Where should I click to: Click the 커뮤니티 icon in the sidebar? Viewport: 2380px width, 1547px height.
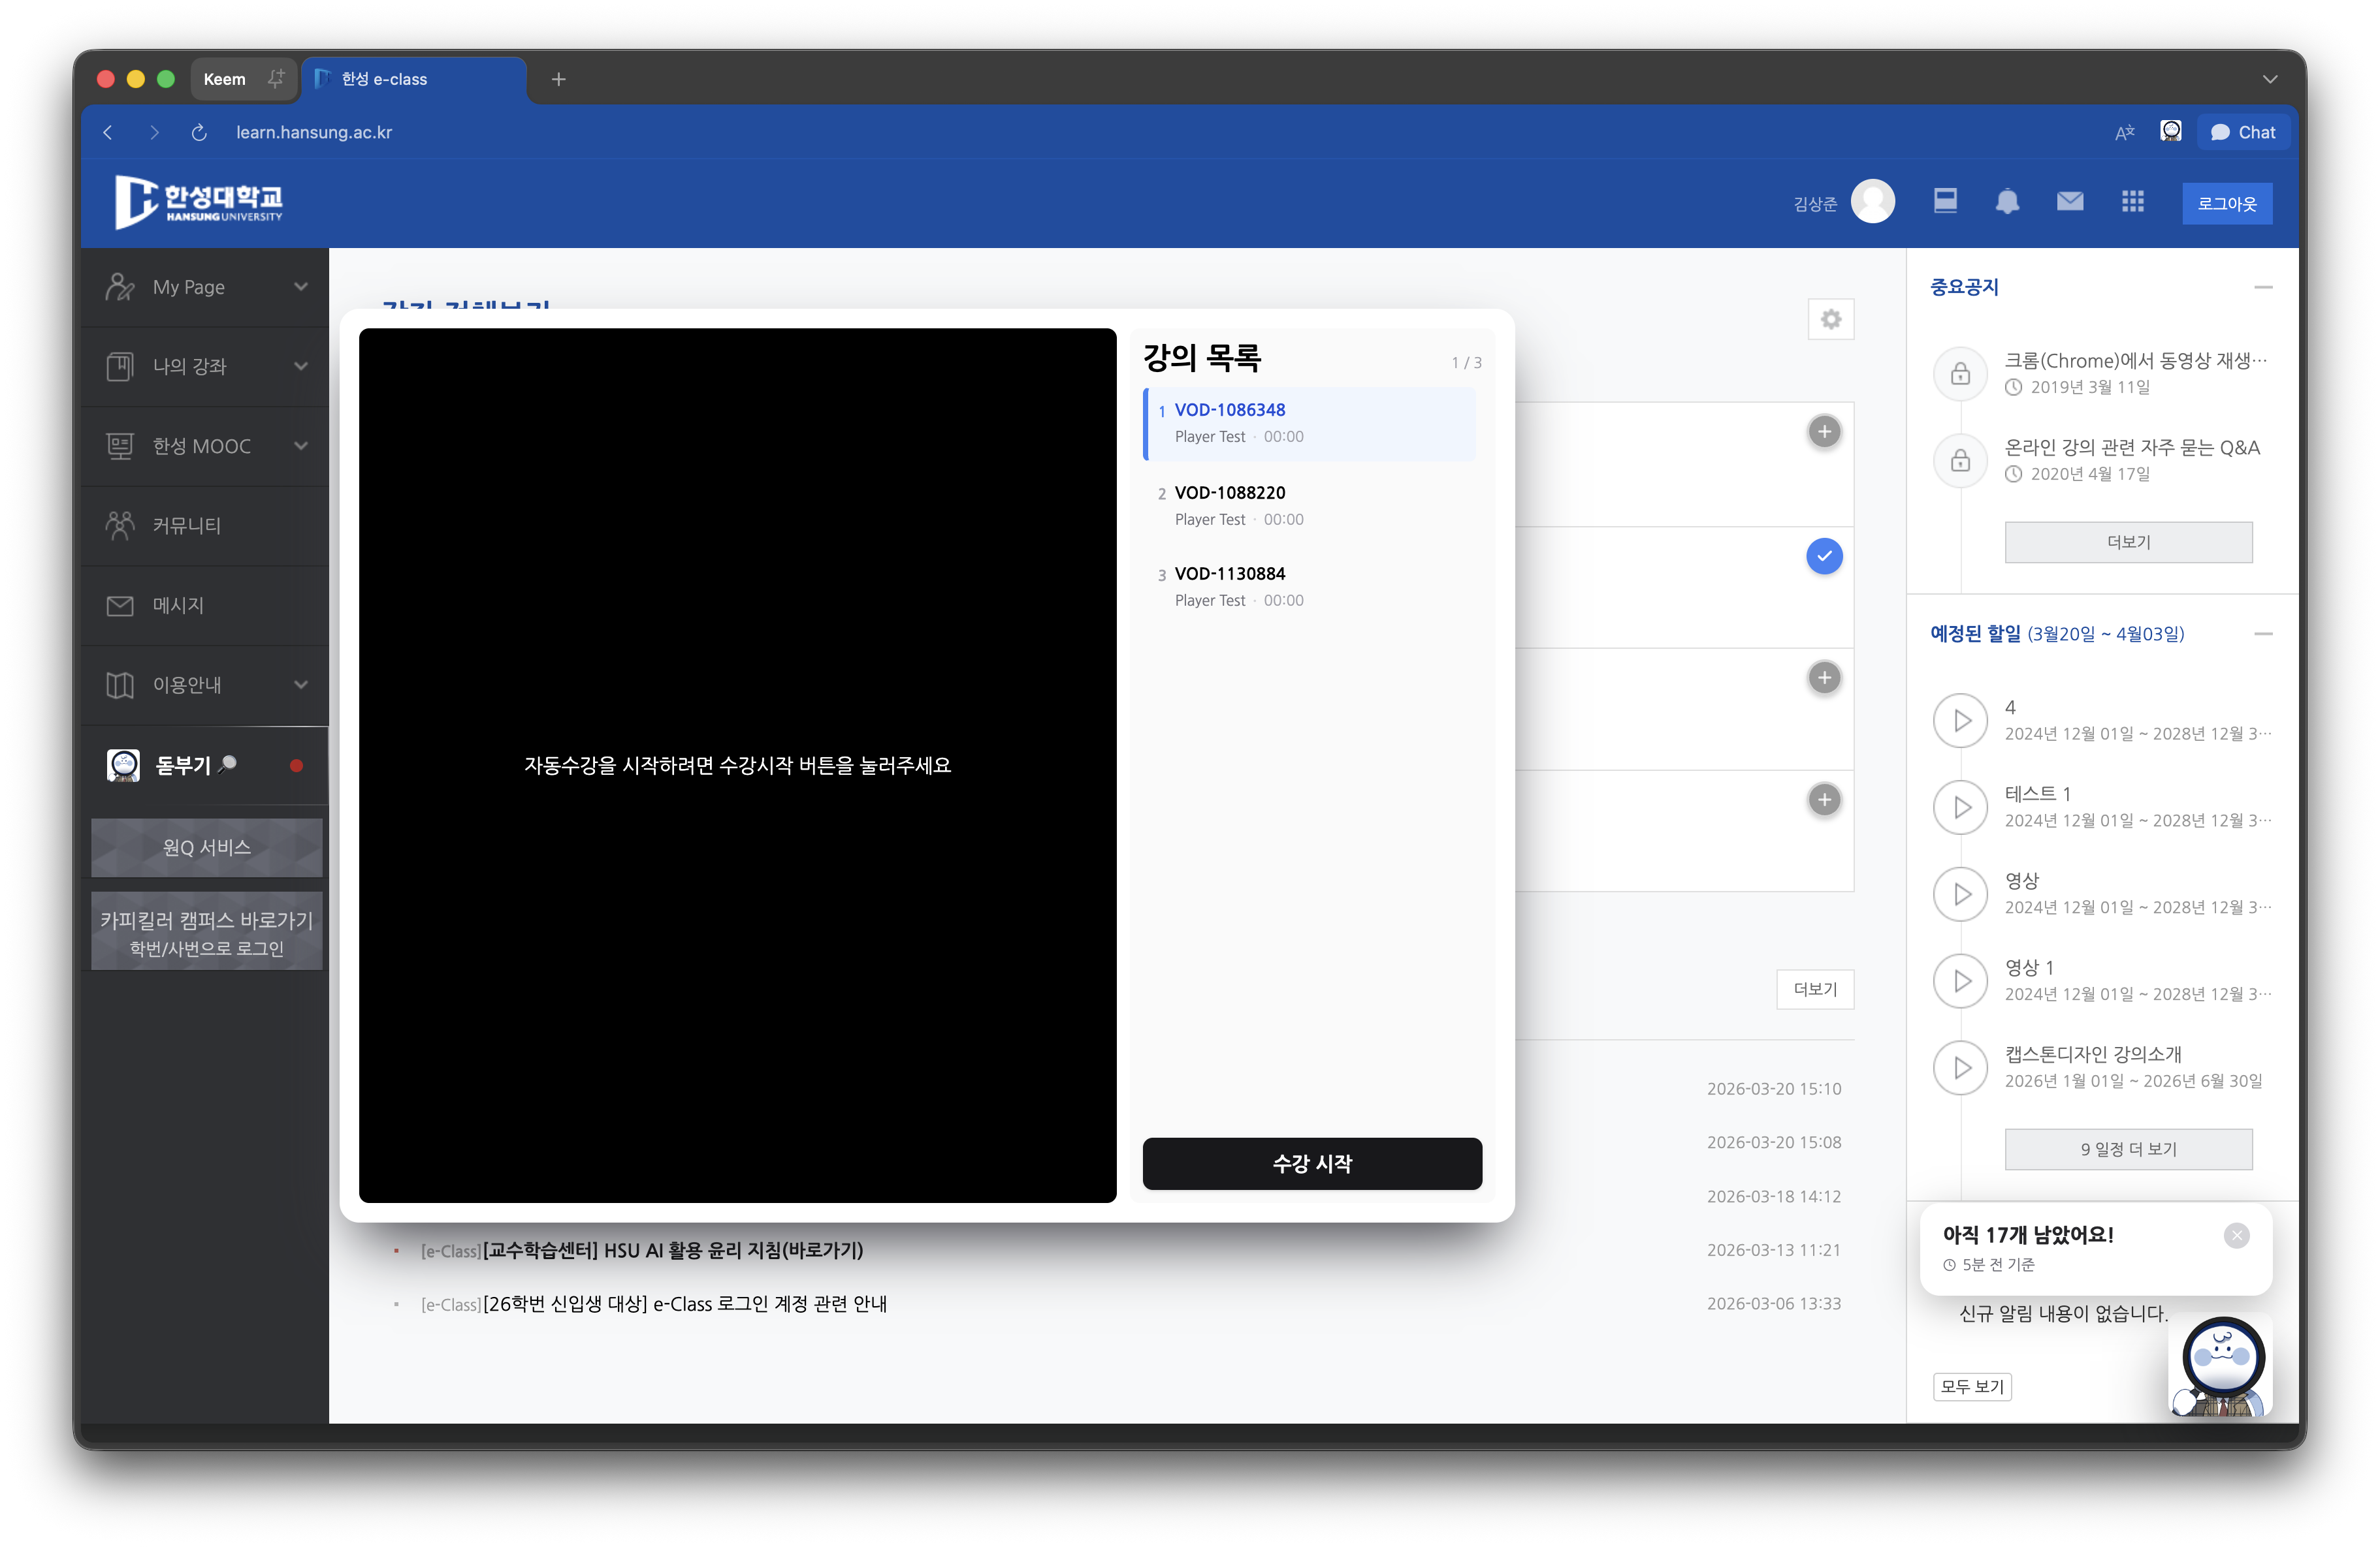119,525
